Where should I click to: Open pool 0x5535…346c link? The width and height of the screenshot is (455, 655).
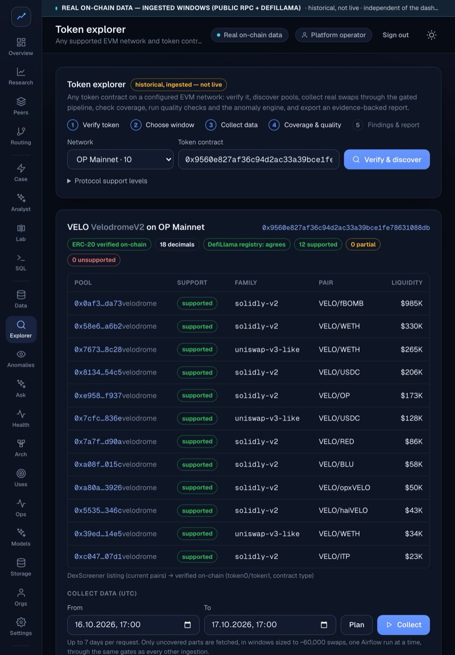click(x=98, y=510)
